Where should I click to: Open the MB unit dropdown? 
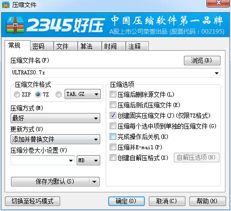(88, 160)
